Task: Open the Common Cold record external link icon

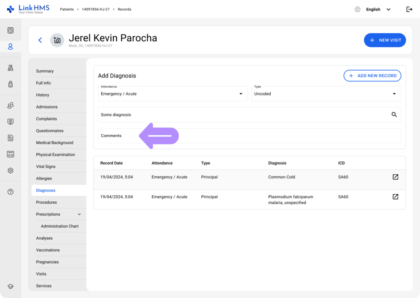Action: [395, 177]
